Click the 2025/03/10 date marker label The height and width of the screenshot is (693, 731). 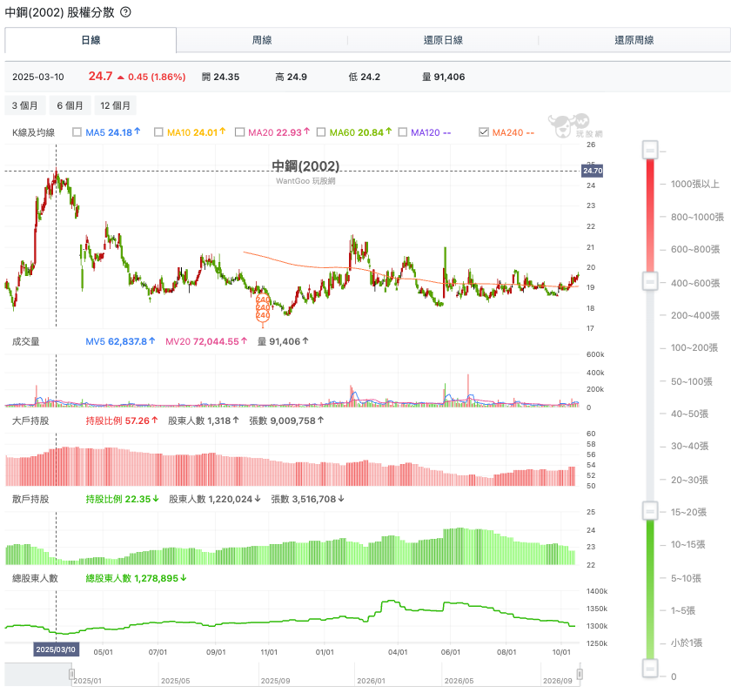click(56, 649)
